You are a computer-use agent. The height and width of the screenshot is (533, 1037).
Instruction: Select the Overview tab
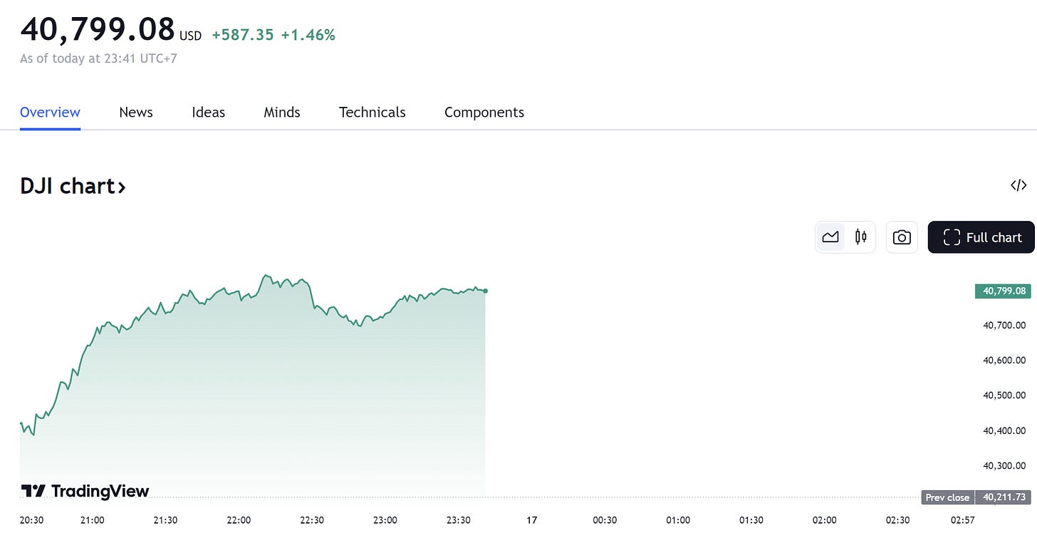coord(50,113)
